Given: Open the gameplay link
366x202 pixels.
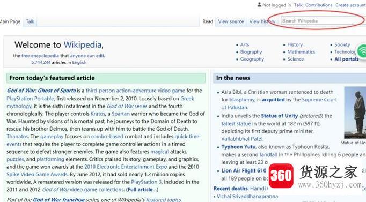Looking at the screenshot, I should [52, 137].
